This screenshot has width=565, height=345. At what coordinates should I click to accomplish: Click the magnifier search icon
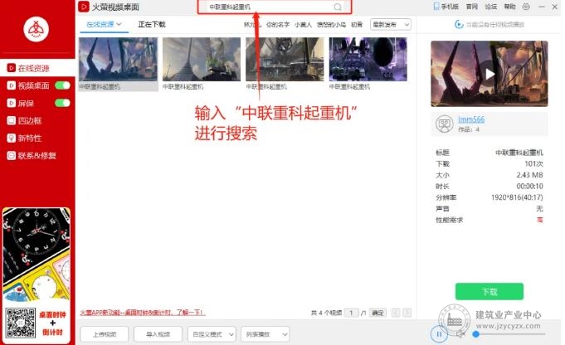point(338,7)
